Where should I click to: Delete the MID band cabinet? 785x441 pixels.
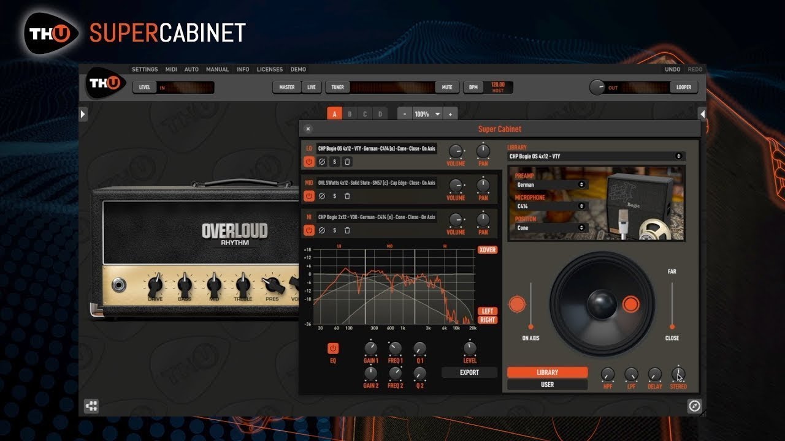tap(347, 196)
